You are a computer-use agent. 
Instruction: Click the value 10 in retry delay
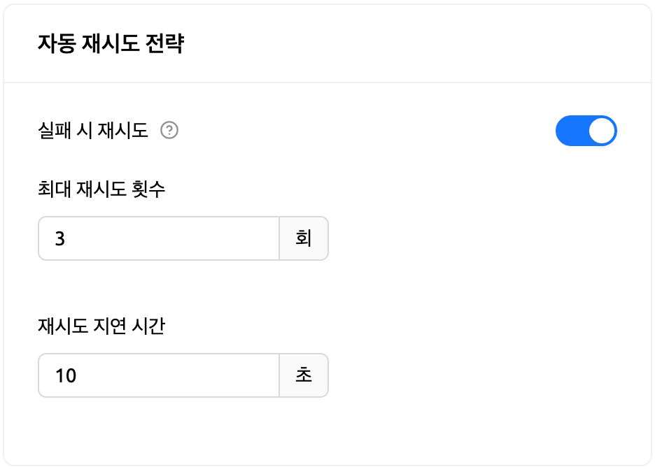[x=66, y=375]
